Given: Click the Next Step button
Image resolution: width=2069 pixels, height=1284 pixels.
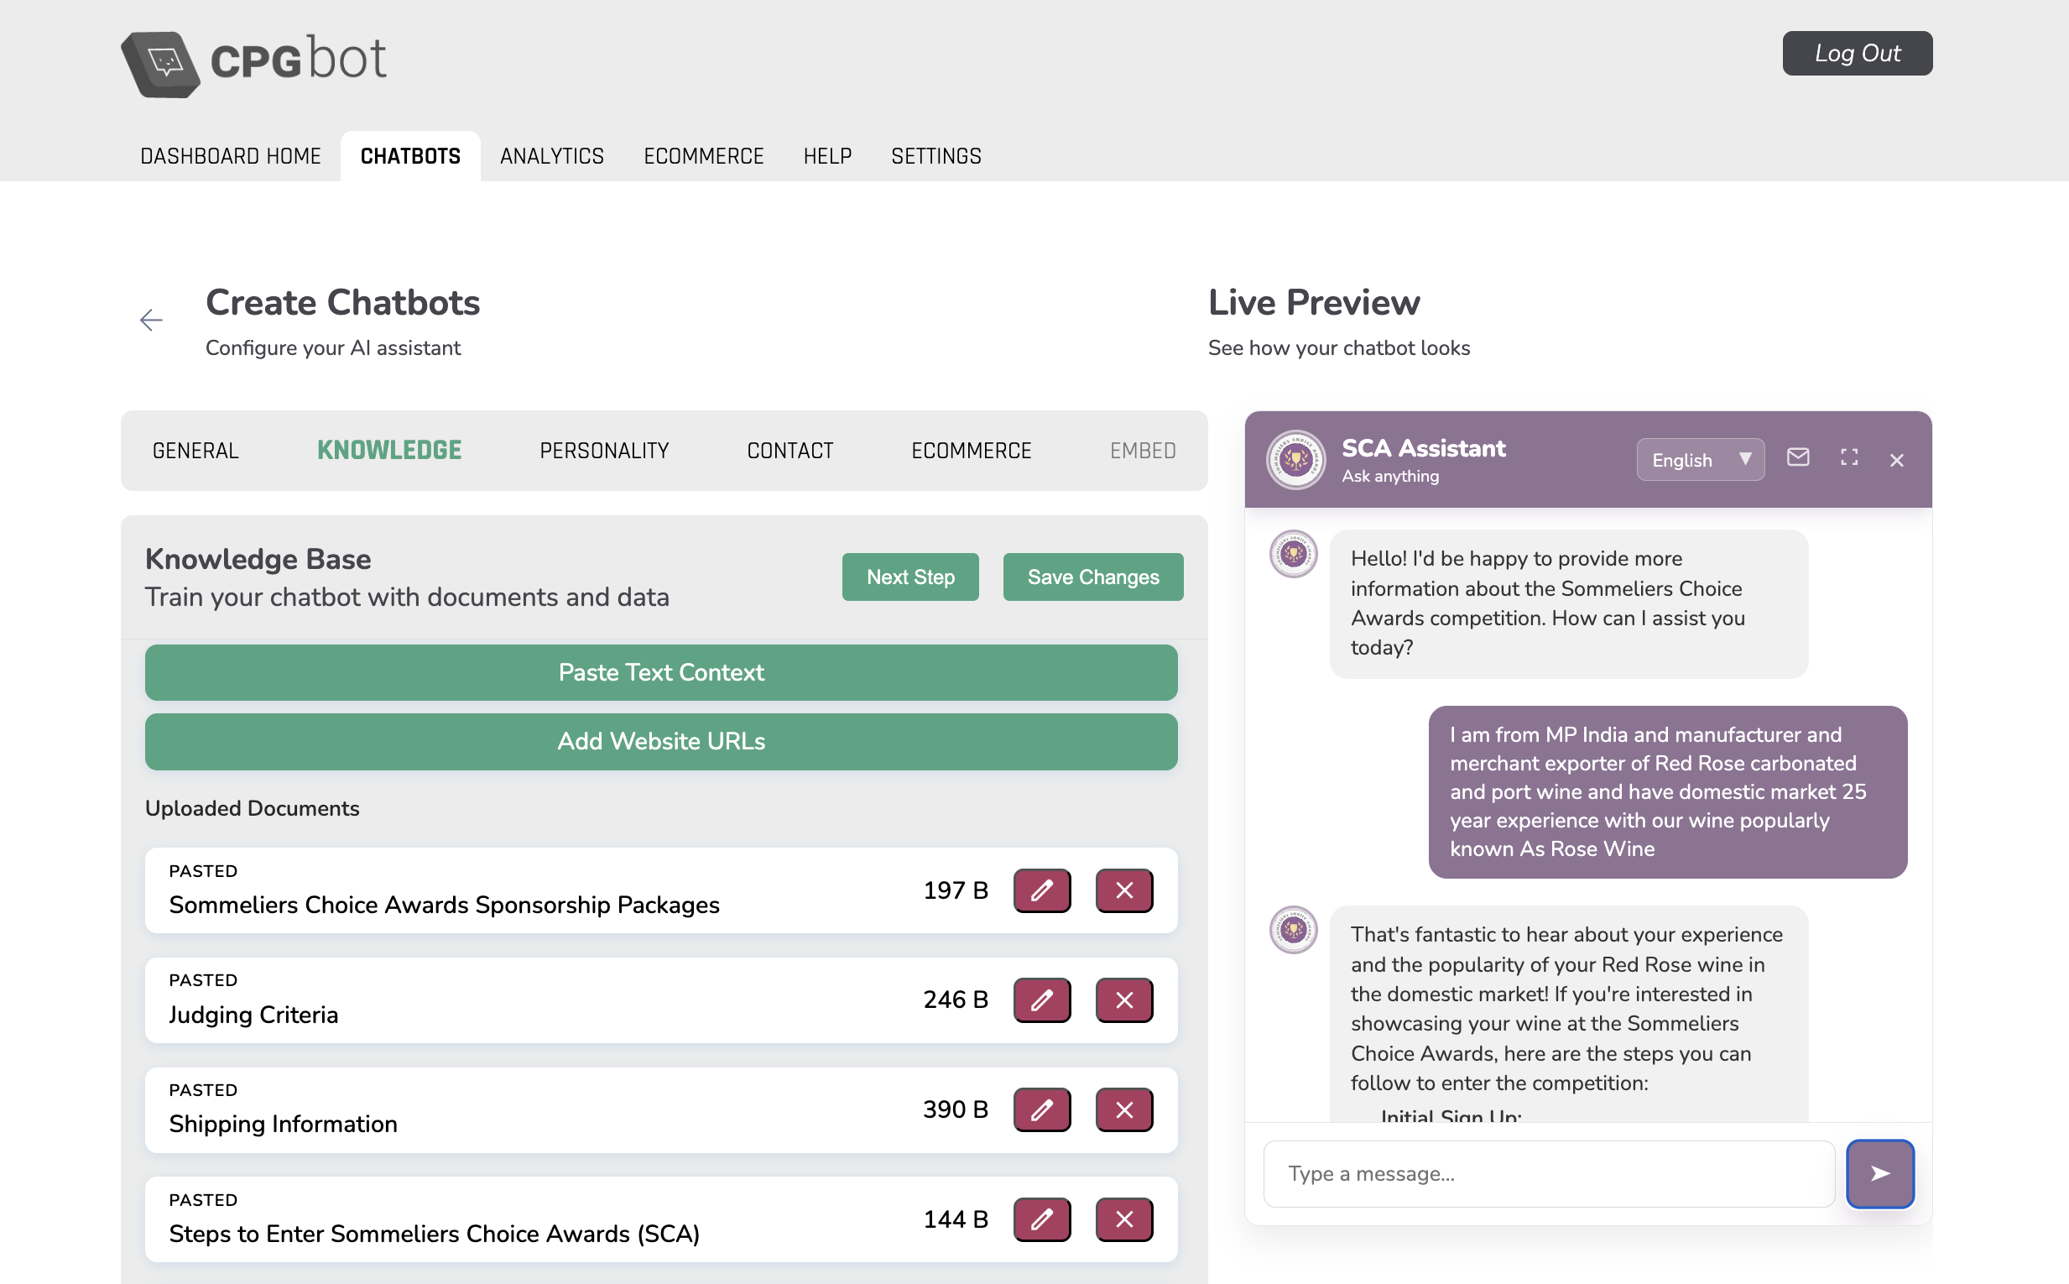Looking at the screenshot, I should click(x=909, y=577).
